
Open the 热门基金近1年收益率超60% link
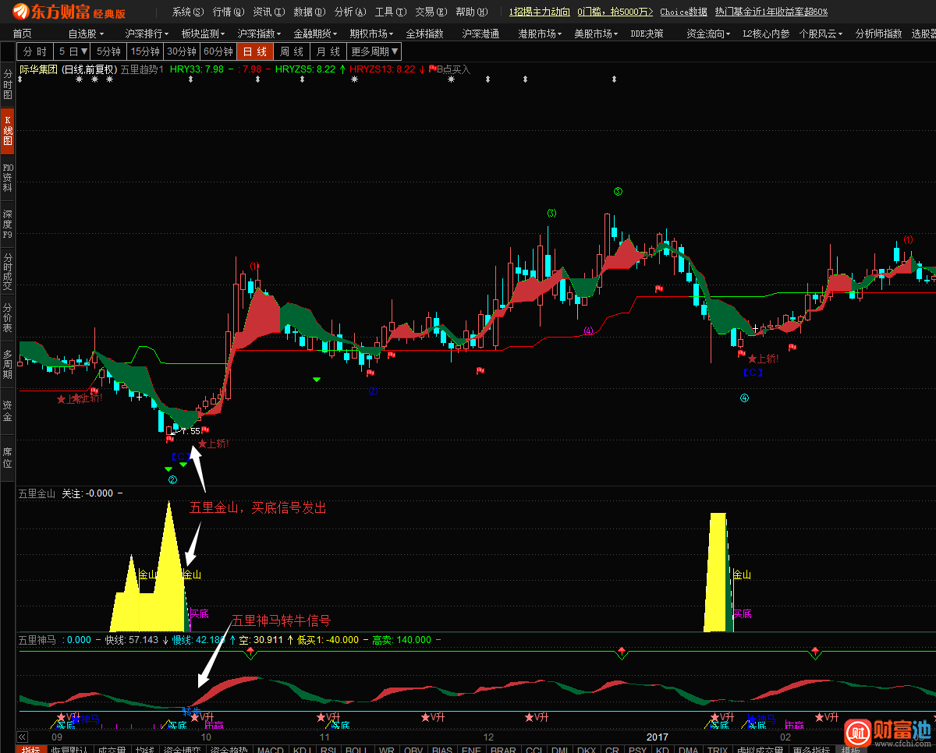click(771, 12)
